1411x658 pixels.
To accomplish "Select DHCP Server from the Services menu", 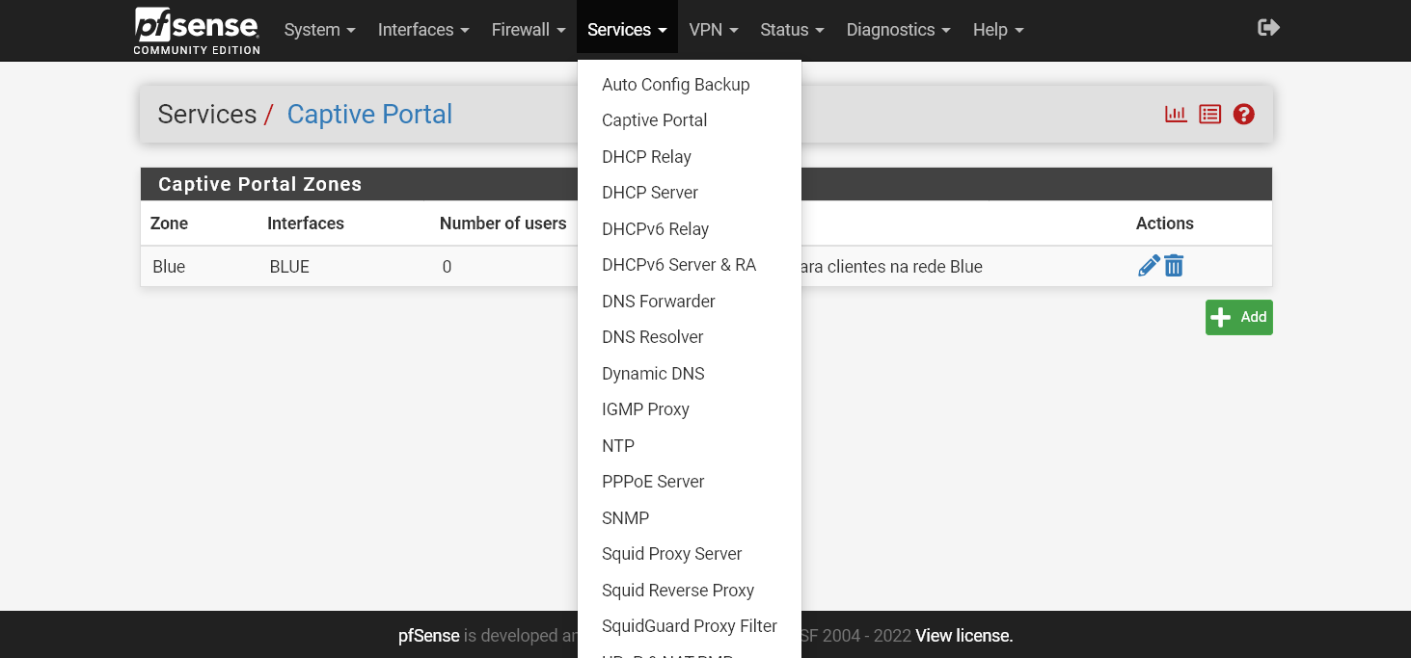I will click(650, 192).
